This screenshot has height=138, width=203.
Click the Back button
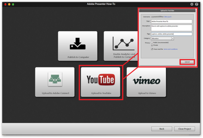click(162, 129)
